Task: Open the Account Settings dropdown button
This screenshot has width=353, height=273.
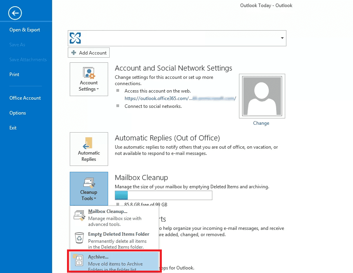Action: point(89,79)
